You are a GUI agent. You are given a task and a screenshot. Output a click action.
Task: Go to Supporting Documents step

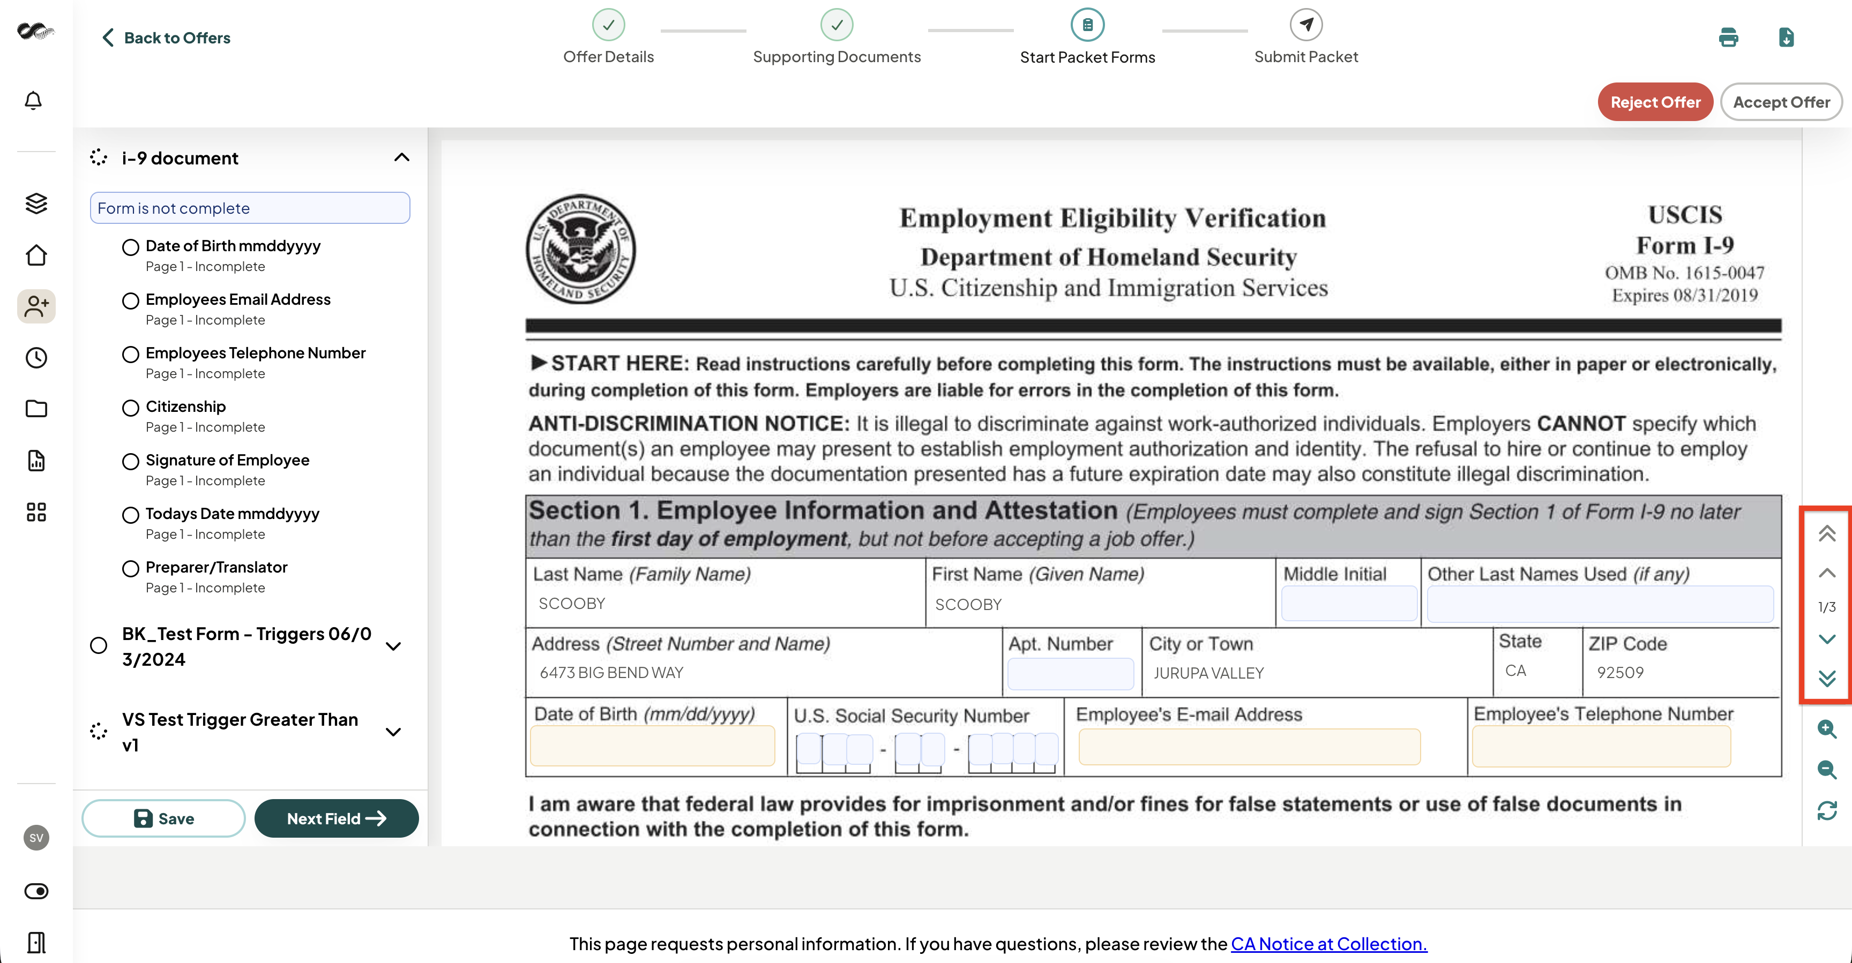coord(837,36)
